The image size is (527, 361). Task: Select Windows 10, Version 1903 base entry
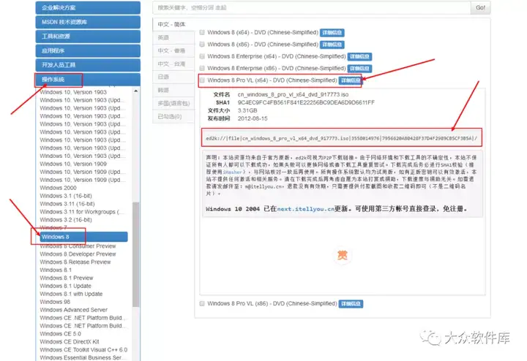tap(73, 92)
